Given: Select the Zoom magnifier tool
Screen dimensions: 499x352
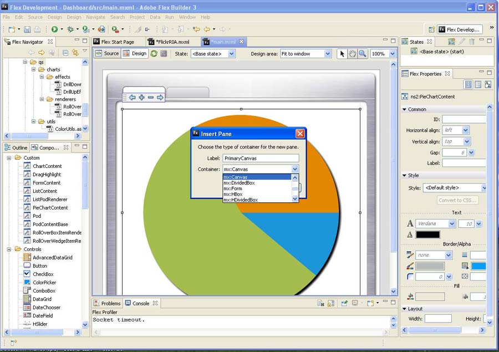Looking at the screenshot, I should pyautogui.click(x=363, y=54).
